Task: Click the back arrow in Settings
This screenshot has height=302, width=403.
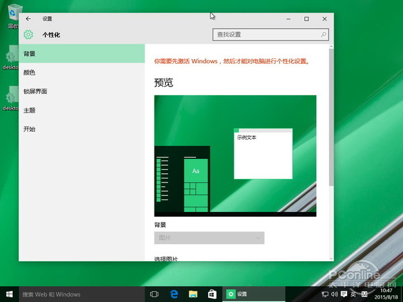Action: coord(28,19)
